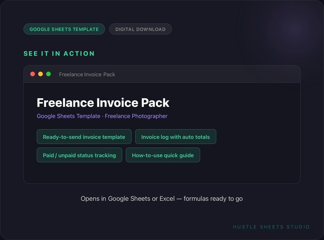Click the How-to-use quick guide chip
Image resolution: width=324 pixels, height=240 pixels.
(x=163, y=155)
